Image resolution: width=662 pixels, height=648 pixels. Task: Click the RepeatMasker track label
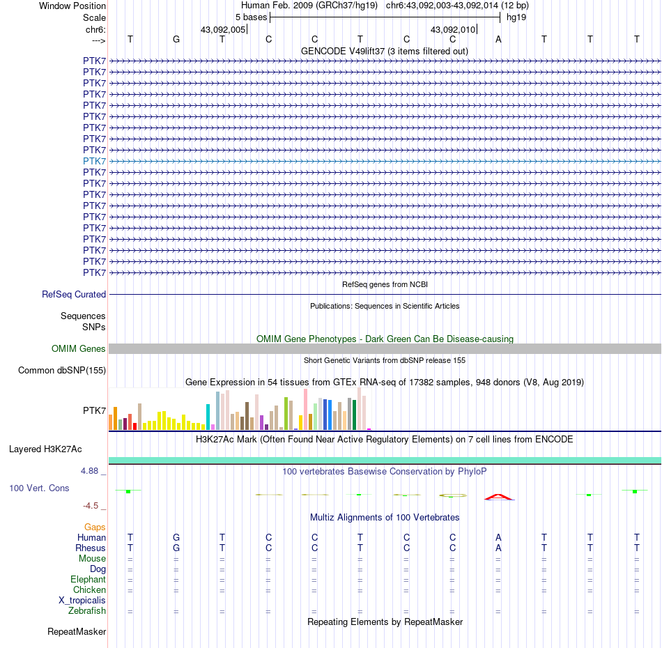tap(77, 631)
